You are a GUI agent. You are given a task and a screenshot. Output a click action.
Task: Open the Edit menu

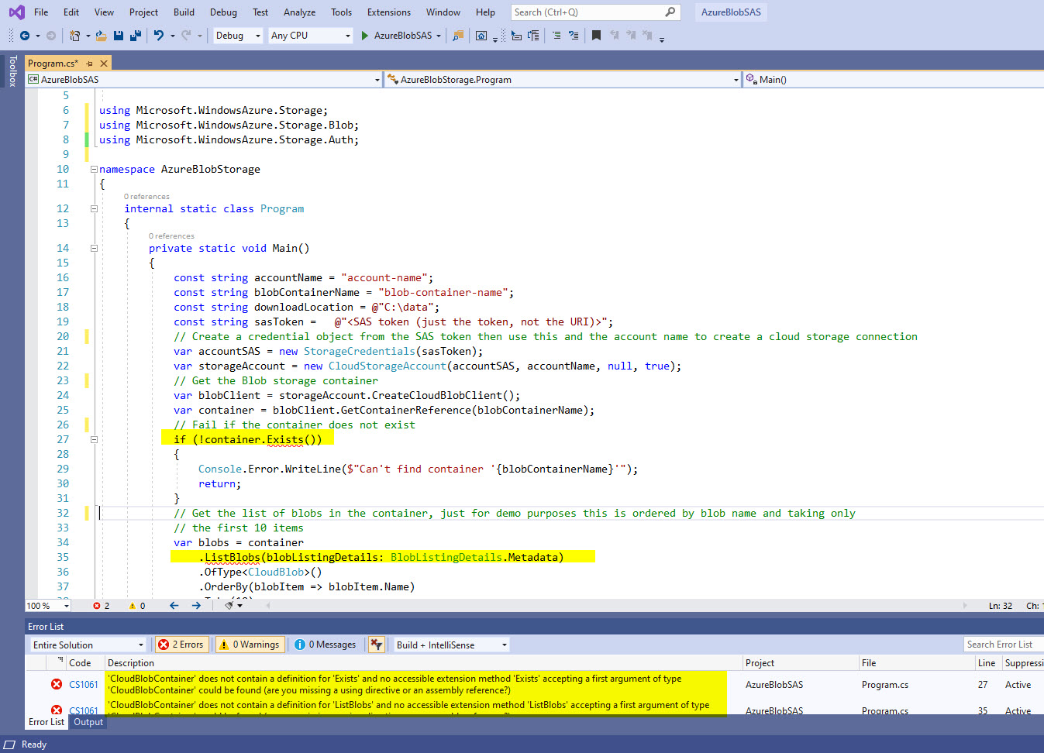point(71,12)
